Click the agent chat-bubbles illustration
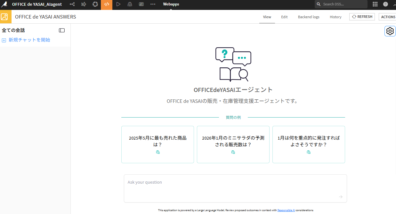This screenshot has width=396, height=214. [233, 64]
